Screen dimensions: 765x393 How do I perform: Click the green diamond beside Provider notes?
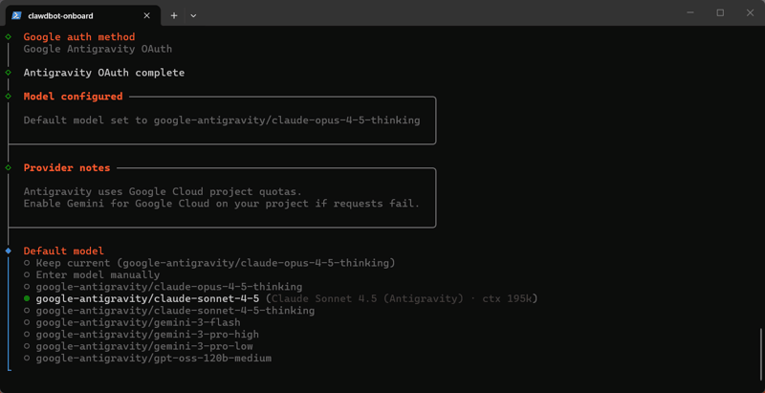point(8,167)
